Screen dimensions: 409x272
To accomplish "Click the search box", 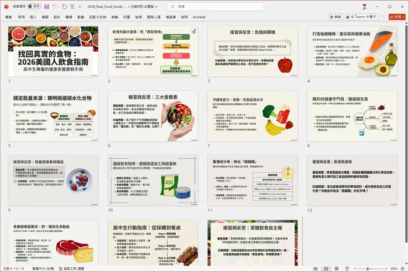I will click(x=216, y=7).
